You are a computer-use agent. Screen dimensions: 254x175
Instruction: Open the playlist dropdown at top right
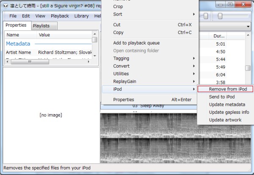tap(248, 26)
